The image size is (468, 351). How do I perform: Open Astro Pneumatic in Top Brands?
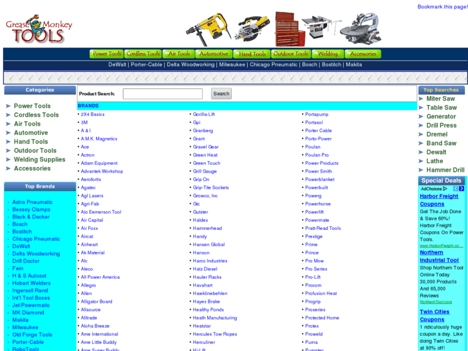pyautogui.click(x=32, y=202)
